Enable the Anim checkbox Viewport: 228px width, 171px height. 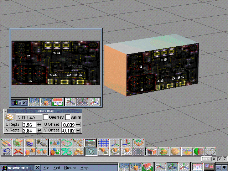68,117
